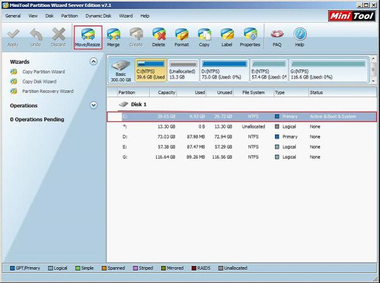Select the E:(NTFS) 57.4 GB disk map block
The image size is (380, 283).
point(269,70)
